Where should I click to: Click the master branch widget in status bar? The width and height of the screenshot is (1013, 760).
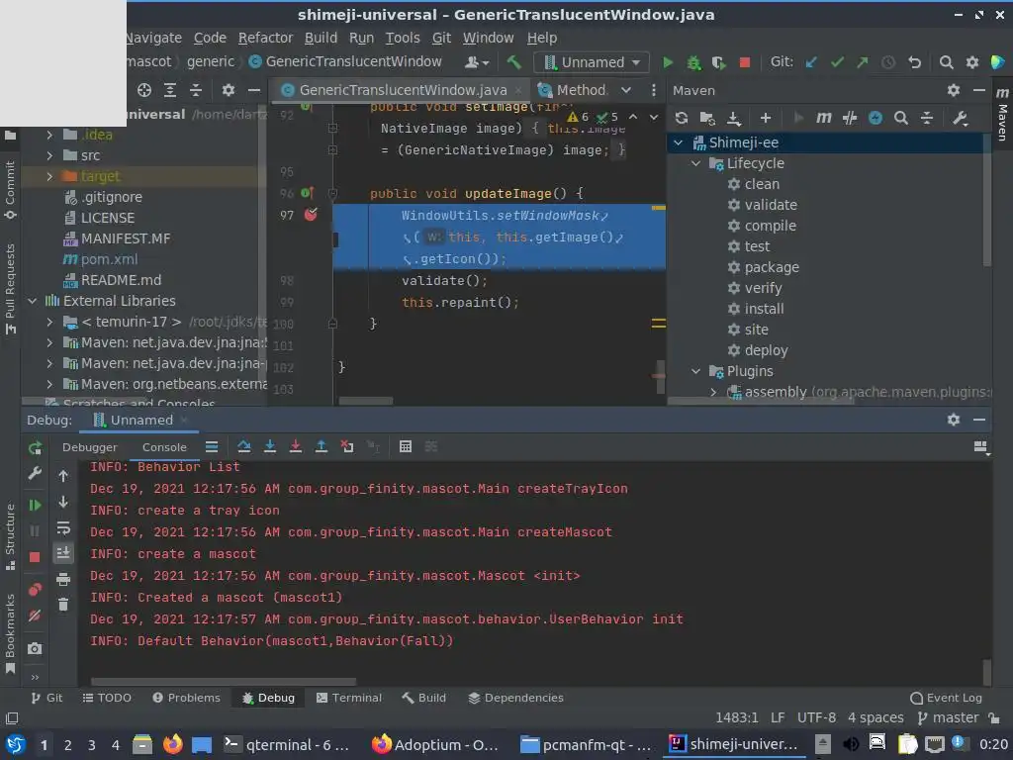tap(949, 718)
